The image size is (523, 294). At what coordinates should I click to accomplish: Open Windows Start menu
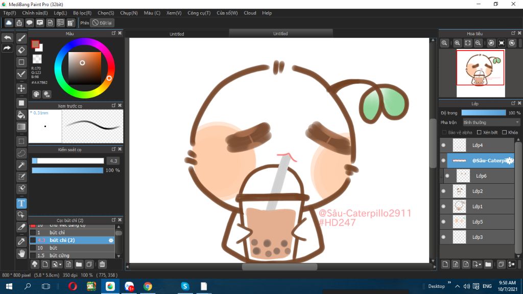click(x=9, y=286)
